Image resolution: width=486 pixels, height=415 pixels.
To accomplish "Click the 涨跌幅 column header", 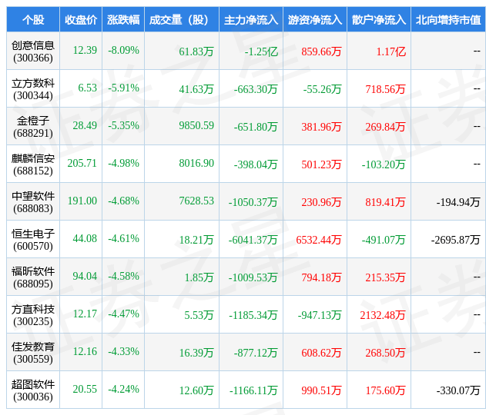I will click(123, 20).
